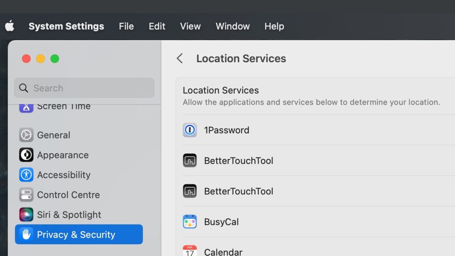
Task: Select Siri & Spotlight in the sidebar
Action: click(79, 215)
